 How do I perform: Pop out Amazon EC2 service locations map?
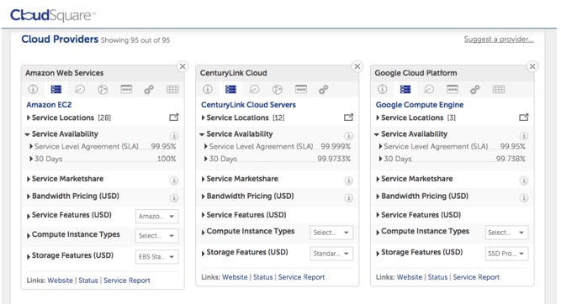[174, 118]
